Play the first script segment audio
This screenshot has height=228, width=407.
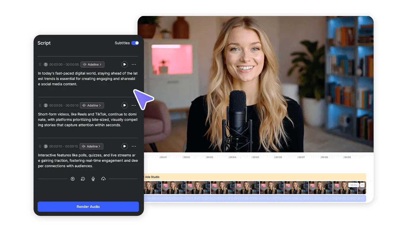125,64
